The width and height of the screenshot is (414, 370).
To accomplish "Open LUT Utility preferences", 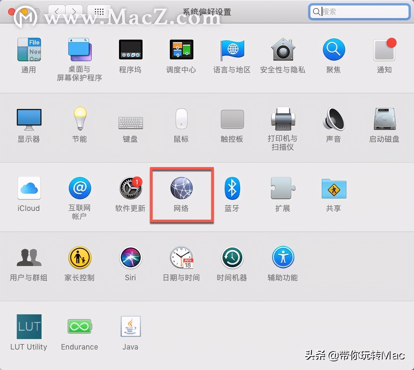I will [x=29, y=326].
